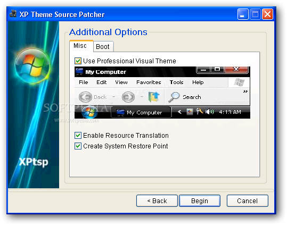The image size is (287, 225).
Task: Minimize the XP Theme Source Patcher window
Action: [x=243, y=14]
